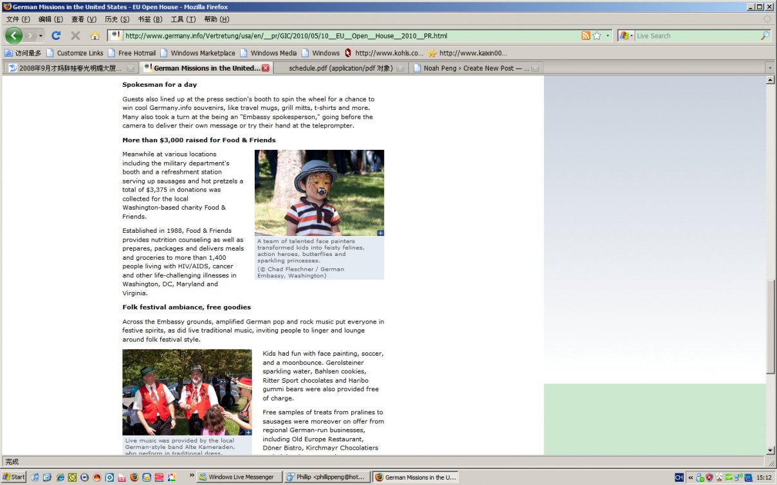
Task: Open the back/forward history dropdown
Action: [x=41, y=36]
